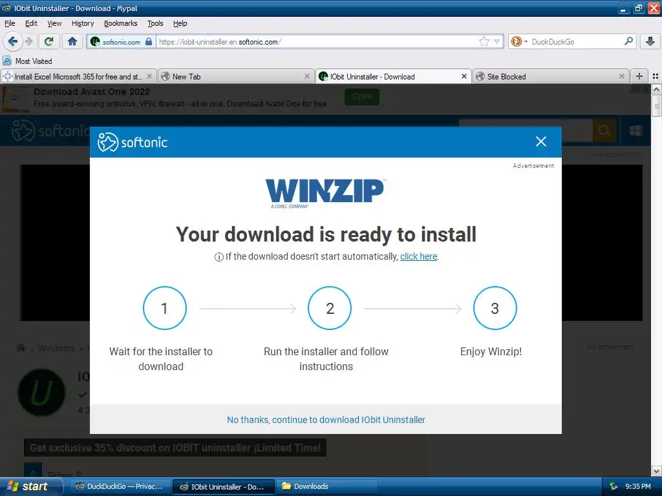Open a new tab with the plus button
The image size is (662, 496).
point(639,76)
